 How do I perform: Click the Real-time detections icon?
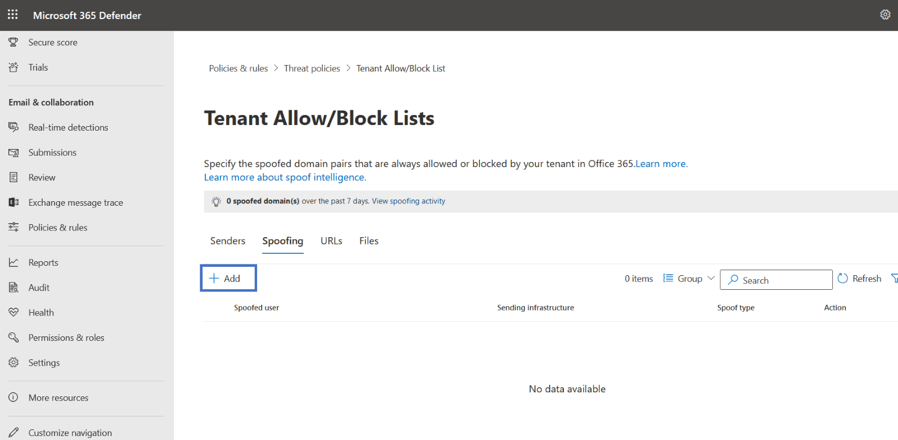pyautogui.click(x=13, y=127)
